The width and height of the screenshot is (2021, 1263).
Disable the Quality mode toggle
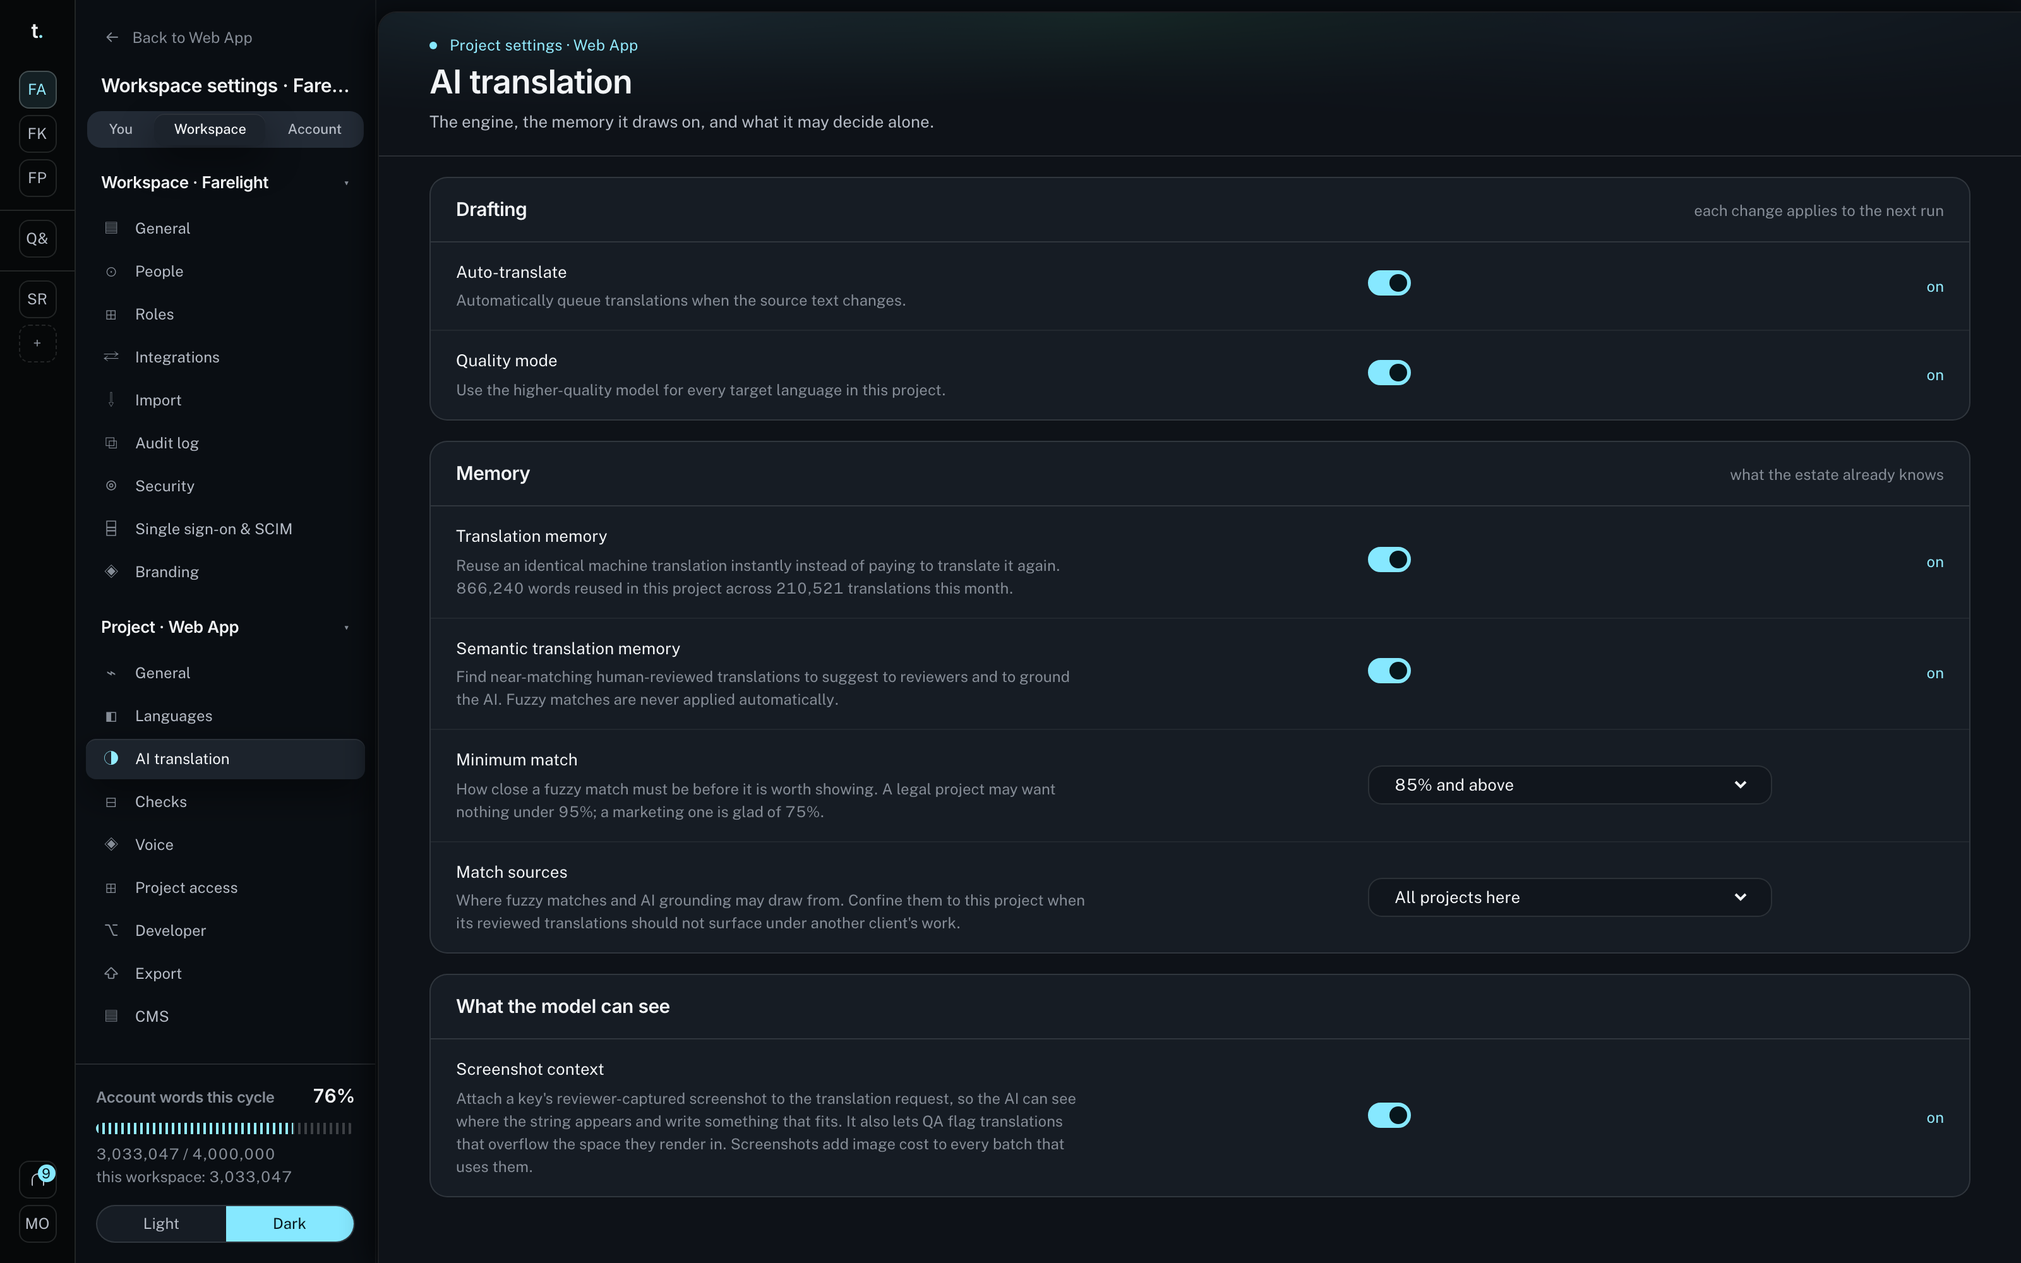(x=1389, y=373)
